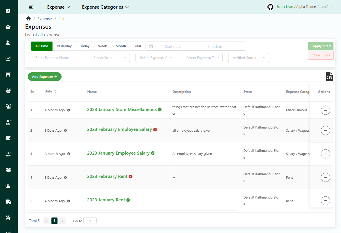Viewport: 341px width, 233px height.
Task: Open the Expense Categories top menu
Action: click(105, 7)
